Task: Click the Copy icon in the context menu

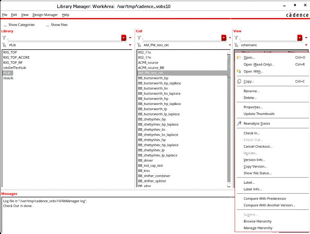Action: tap(239, 81)
